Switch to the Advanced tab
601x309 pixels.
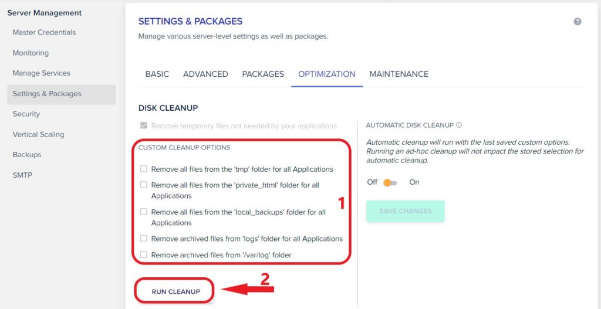point(205,74)
